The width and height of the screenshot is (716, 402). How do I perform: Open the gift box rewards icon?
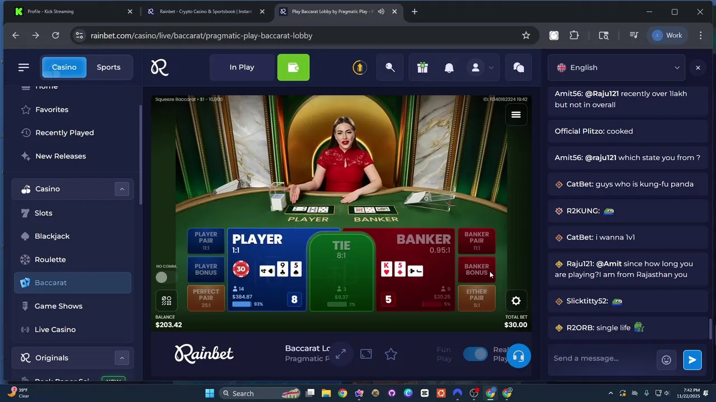[x=422, y=68]
